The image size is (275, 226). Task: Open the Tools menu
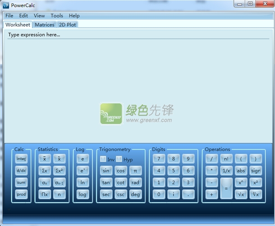click(x=57, y=16)
